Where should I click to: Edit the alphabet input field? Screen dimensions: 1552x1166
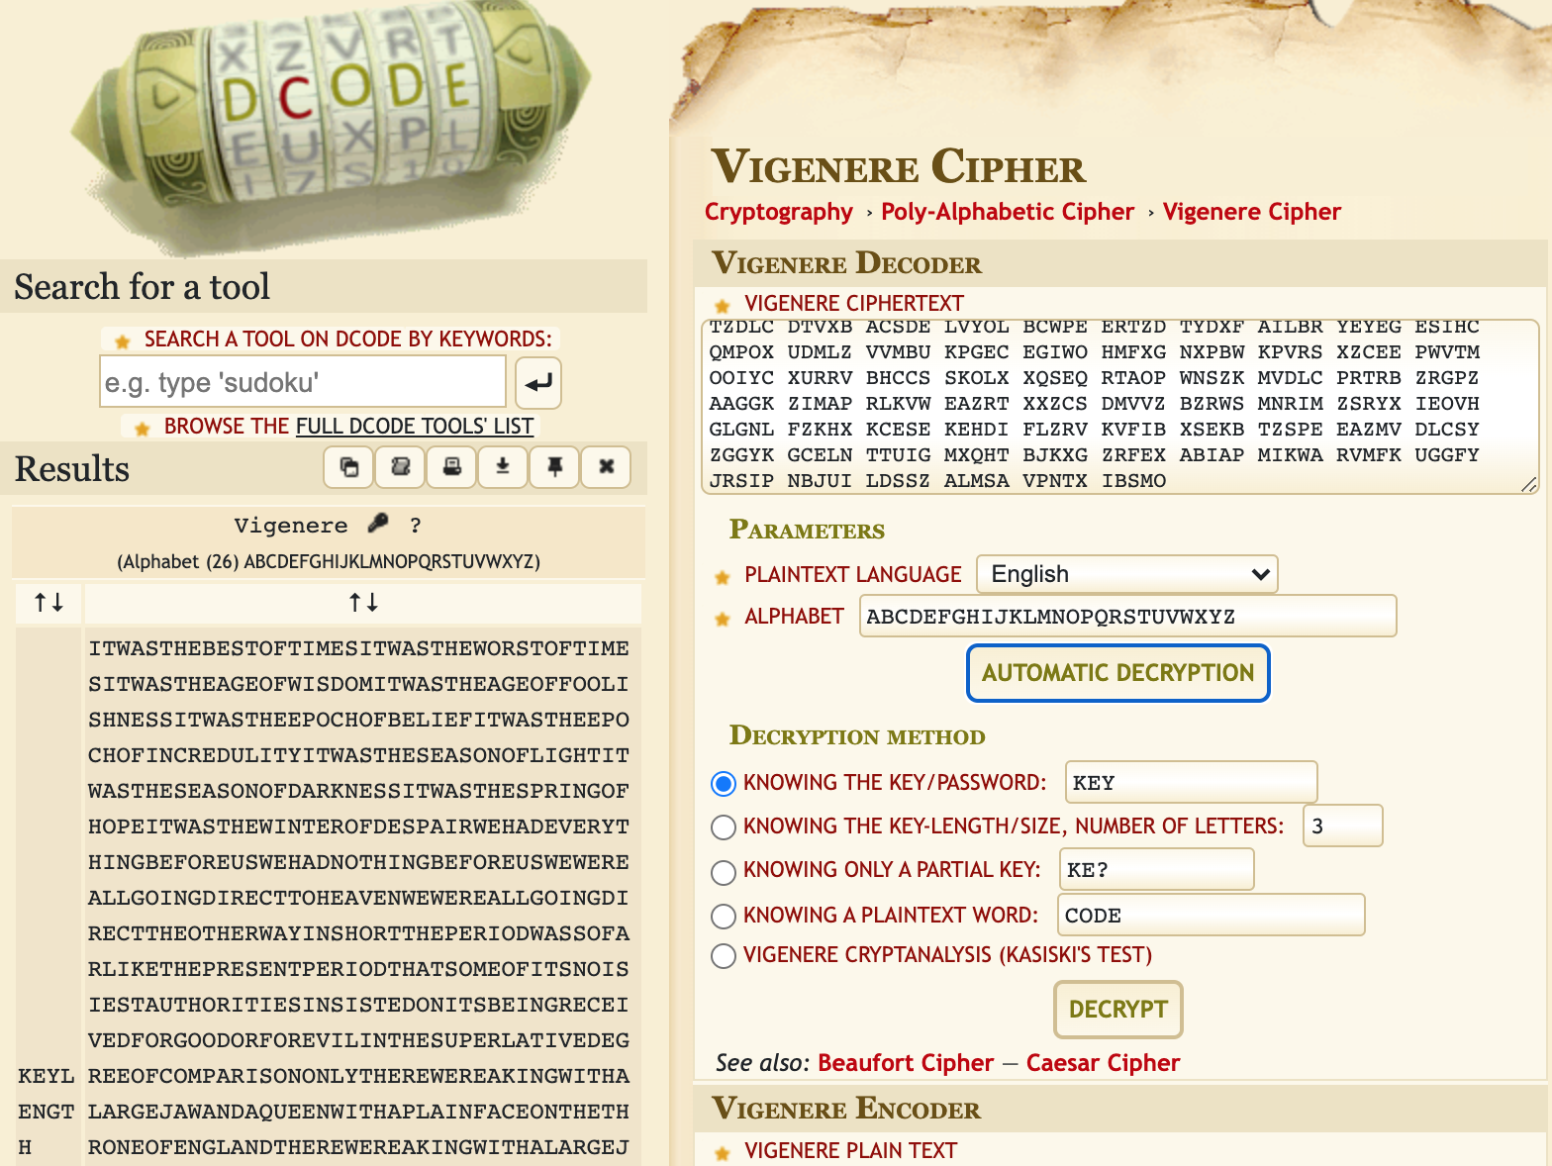[x=1127, y=616]
